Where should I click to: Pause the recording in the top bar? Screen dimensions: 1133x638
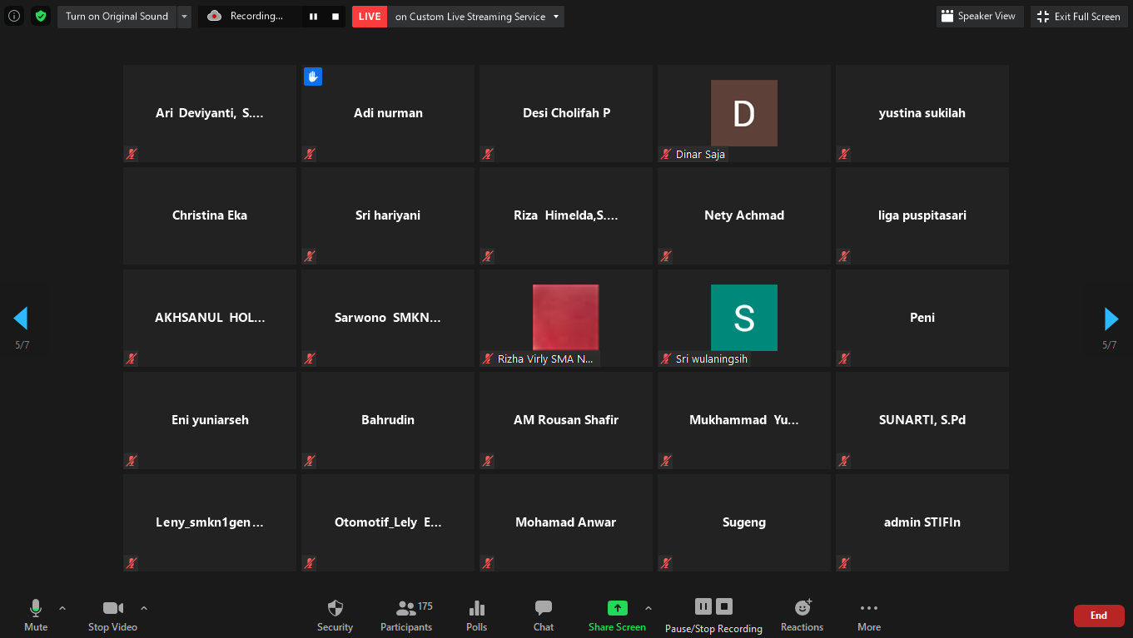pos(314,17)
